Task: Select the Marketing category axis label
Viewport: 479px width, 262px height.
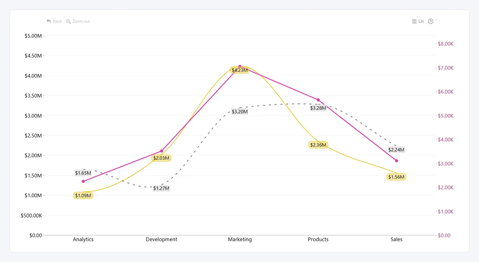Action: tap(240, 239)
